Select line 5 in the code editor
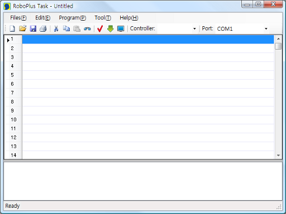286x214 pixels. click(x=148, y=75)
